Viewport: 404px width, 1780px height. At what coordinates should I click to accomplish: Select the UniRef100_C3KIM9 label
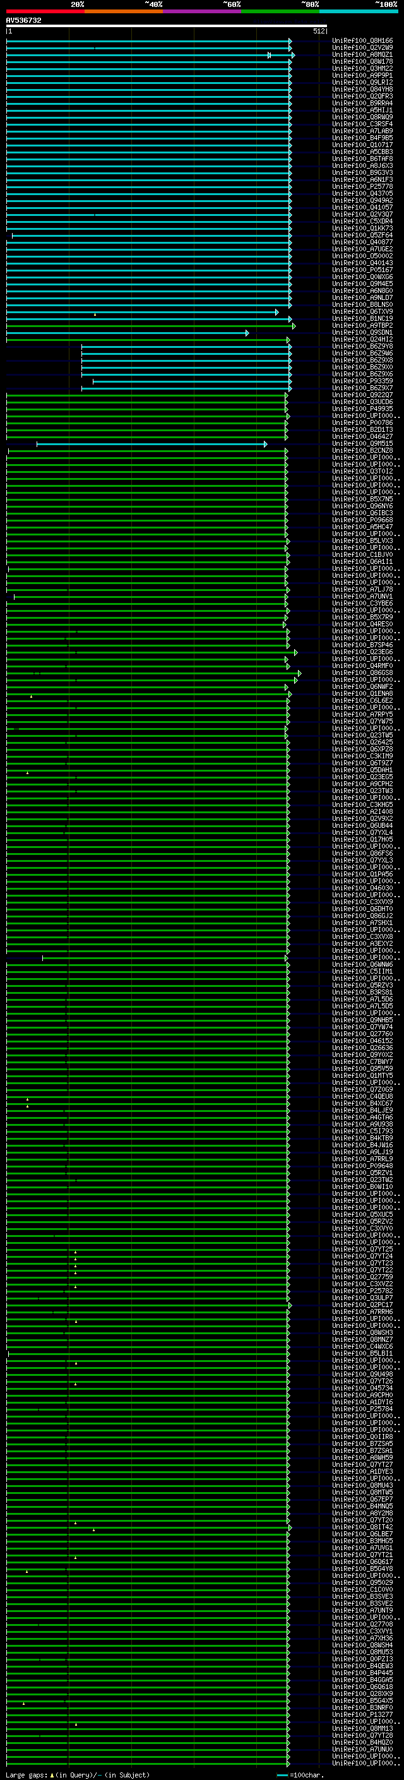pos(362,756)
